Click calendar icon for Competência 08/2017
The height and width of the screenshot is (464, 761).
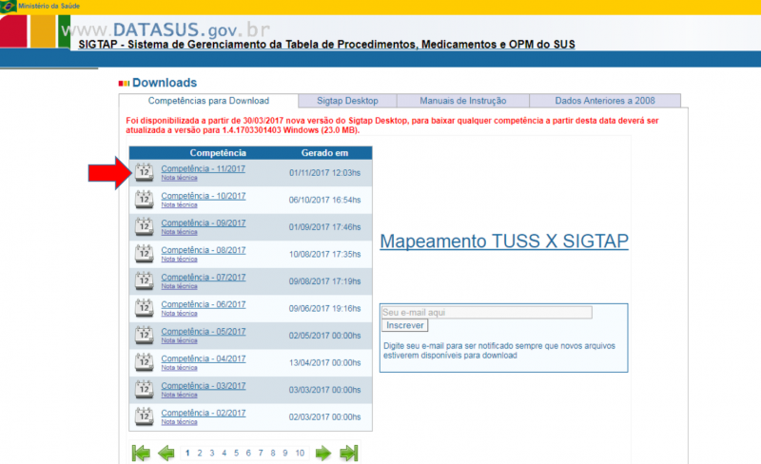click(x=145, y=254)
